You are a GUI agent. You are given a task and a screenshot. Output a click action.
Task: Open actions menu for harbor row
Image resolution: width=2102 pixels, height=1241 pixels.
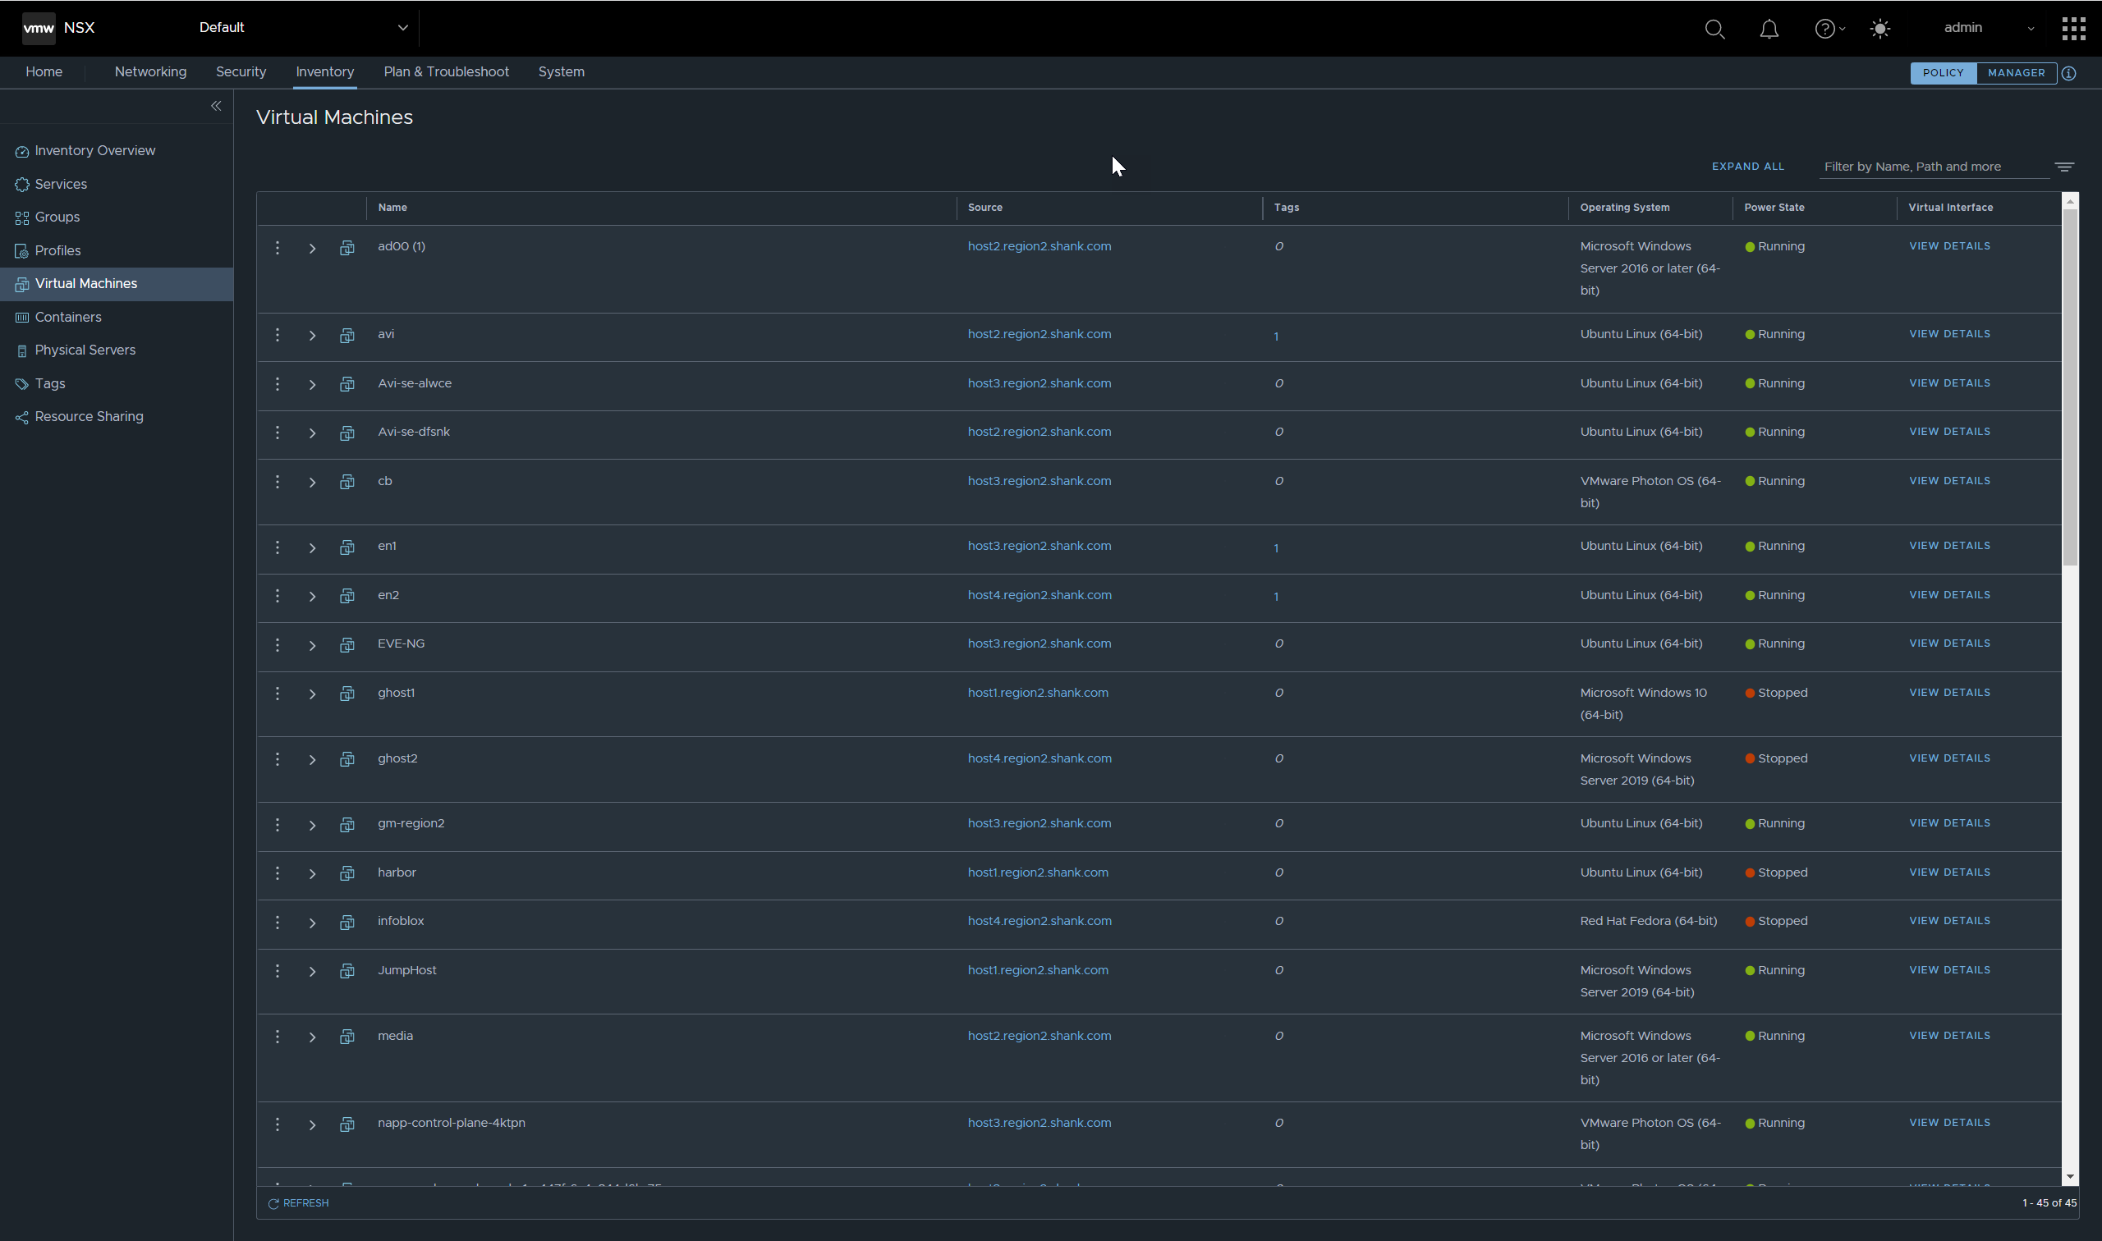point(278,874)
